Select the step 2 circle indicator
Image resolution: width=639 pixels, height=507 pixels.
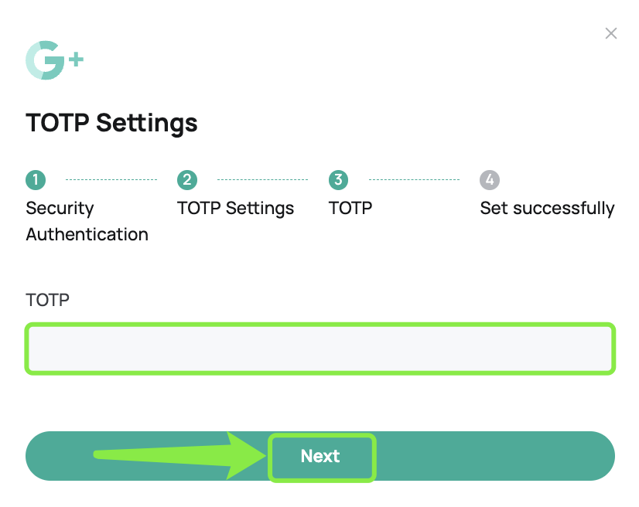(x=187, y=179)
